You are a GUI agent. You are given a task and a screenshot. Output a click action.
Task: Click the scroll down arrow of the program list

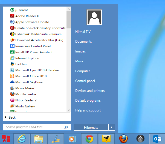[69, 110]
